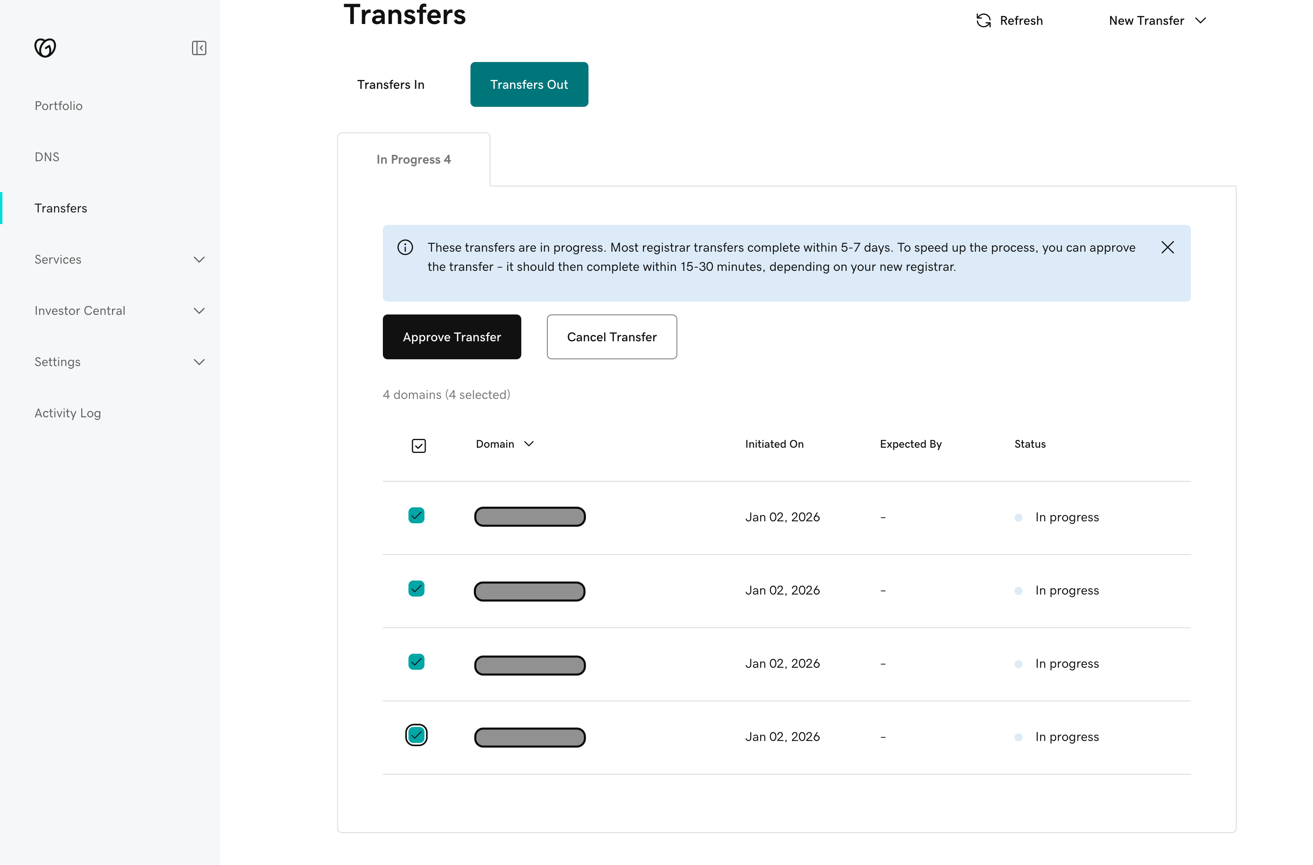Uncheck the first domain row checkbox
1313x865 pixels.
[x=416, y=515]
